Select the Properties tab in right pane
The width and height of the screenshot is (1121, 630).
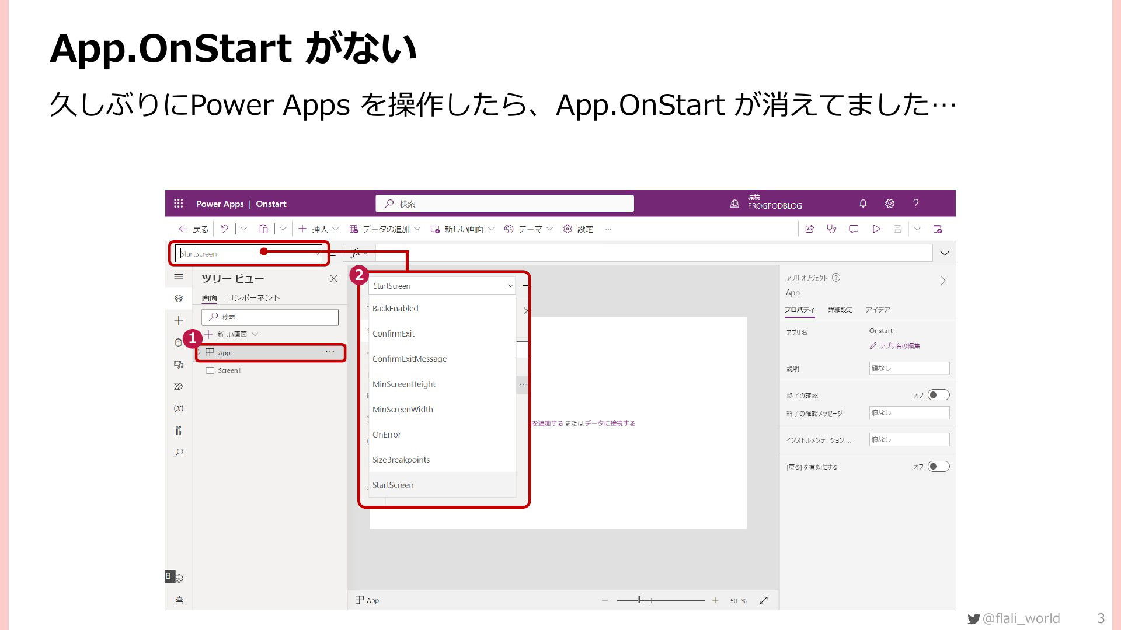[799, 310]
